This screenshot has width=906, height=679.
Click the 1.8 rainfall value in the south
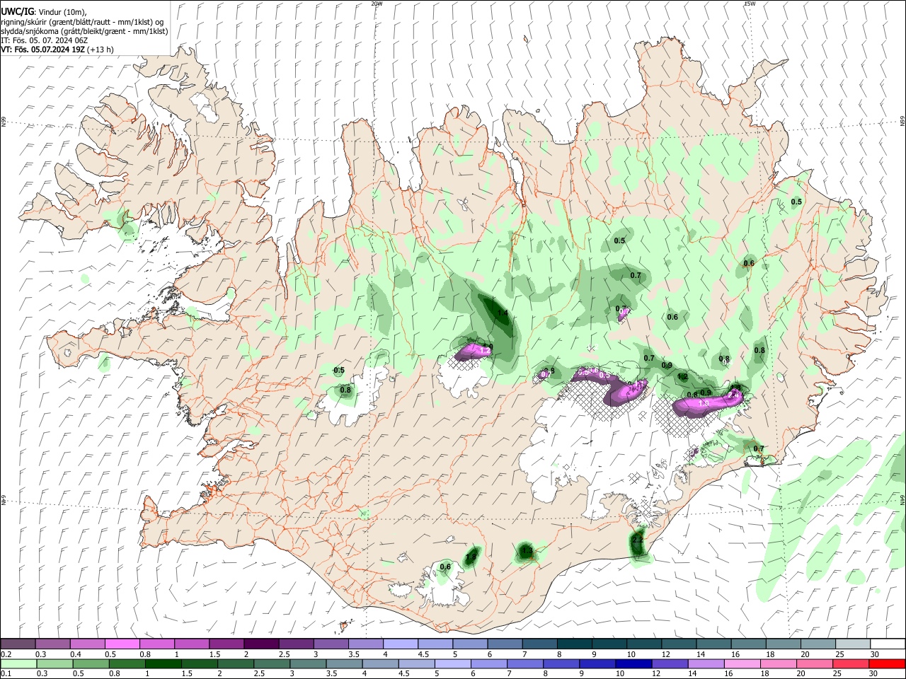click(471, 557)
